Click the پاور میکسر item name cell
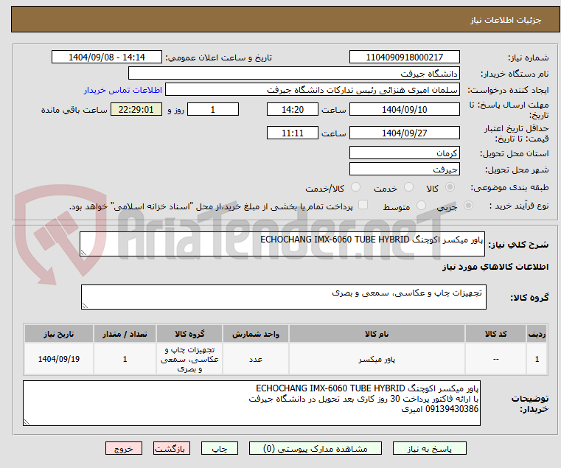 point(377,359)
